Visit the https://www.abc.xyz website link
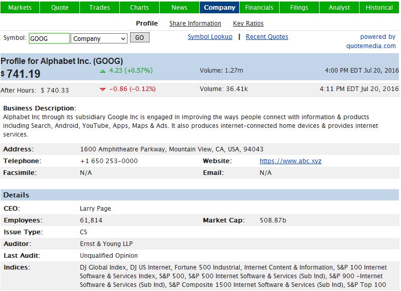 click(290, 161)
